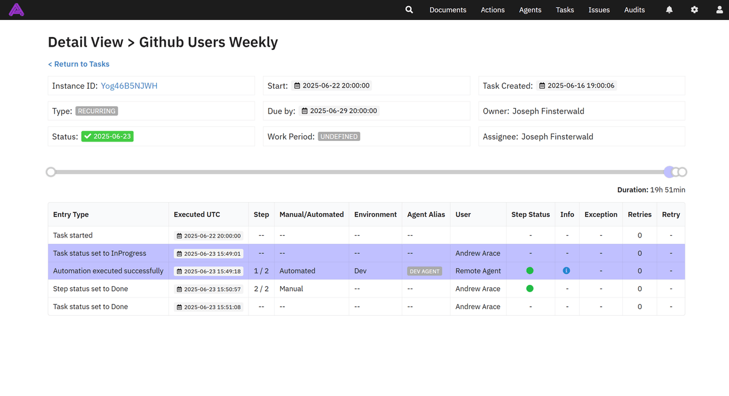Click the Due by date 2025-06-29 20:00:00
This screenshot has width=729, height=396.
[340, 111]
